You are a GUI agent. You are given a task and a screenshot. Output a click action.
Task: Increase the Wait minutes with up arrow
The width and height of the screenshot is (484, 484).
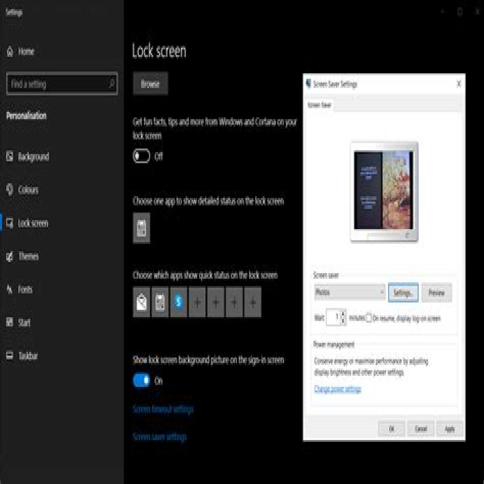[x=343, y=313]
